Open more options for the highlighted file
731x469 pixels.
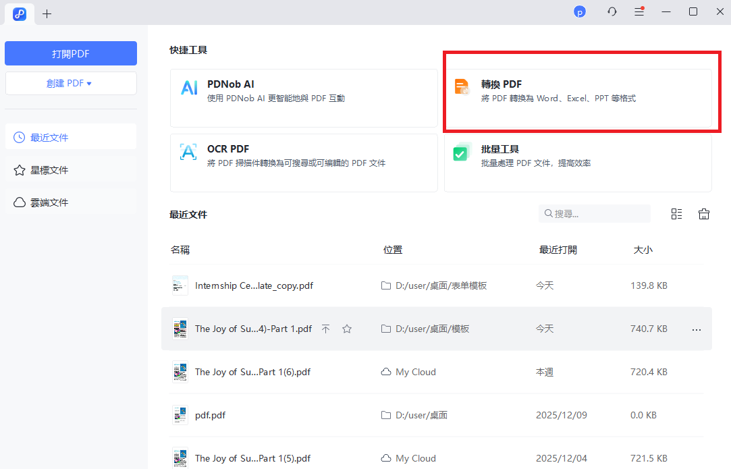point(697,329)
